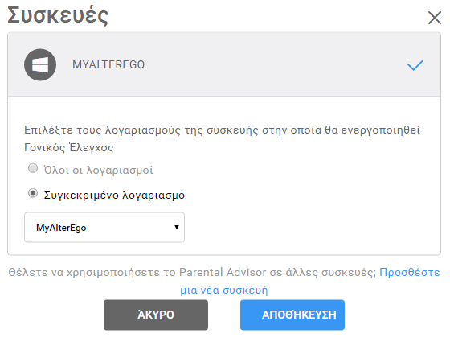This screenshot has width=450, height=338.
Task: Click the 'Parental Advisor' footer text
Action: [x=223, y=272]
